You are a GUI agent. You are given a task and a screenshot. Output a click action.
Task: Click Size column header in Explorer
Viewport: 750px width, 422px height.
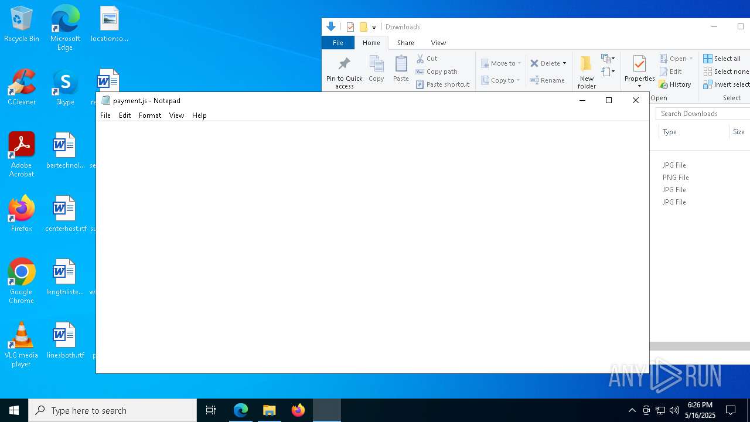(739, 132)
